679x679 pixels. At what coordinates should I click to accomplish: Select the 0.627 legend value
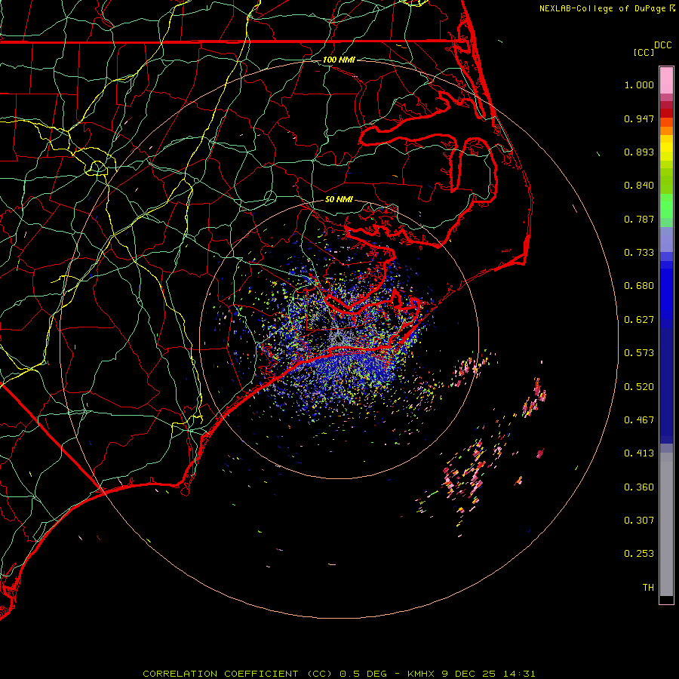coord(639,320)
